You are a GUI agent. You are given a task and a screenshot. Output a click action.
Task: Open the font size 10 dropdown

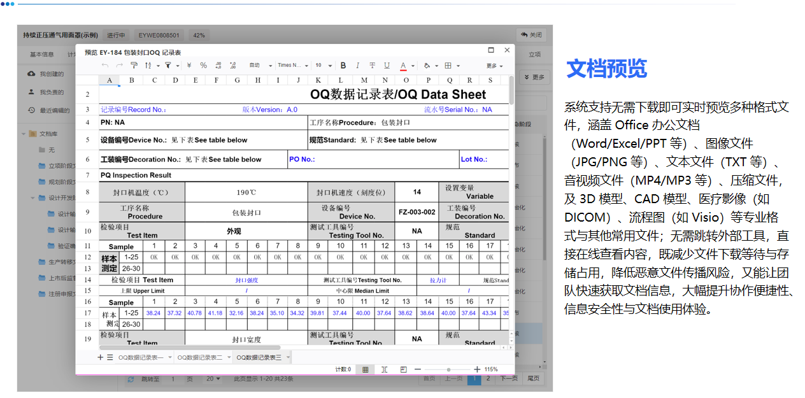coord(322,65)
